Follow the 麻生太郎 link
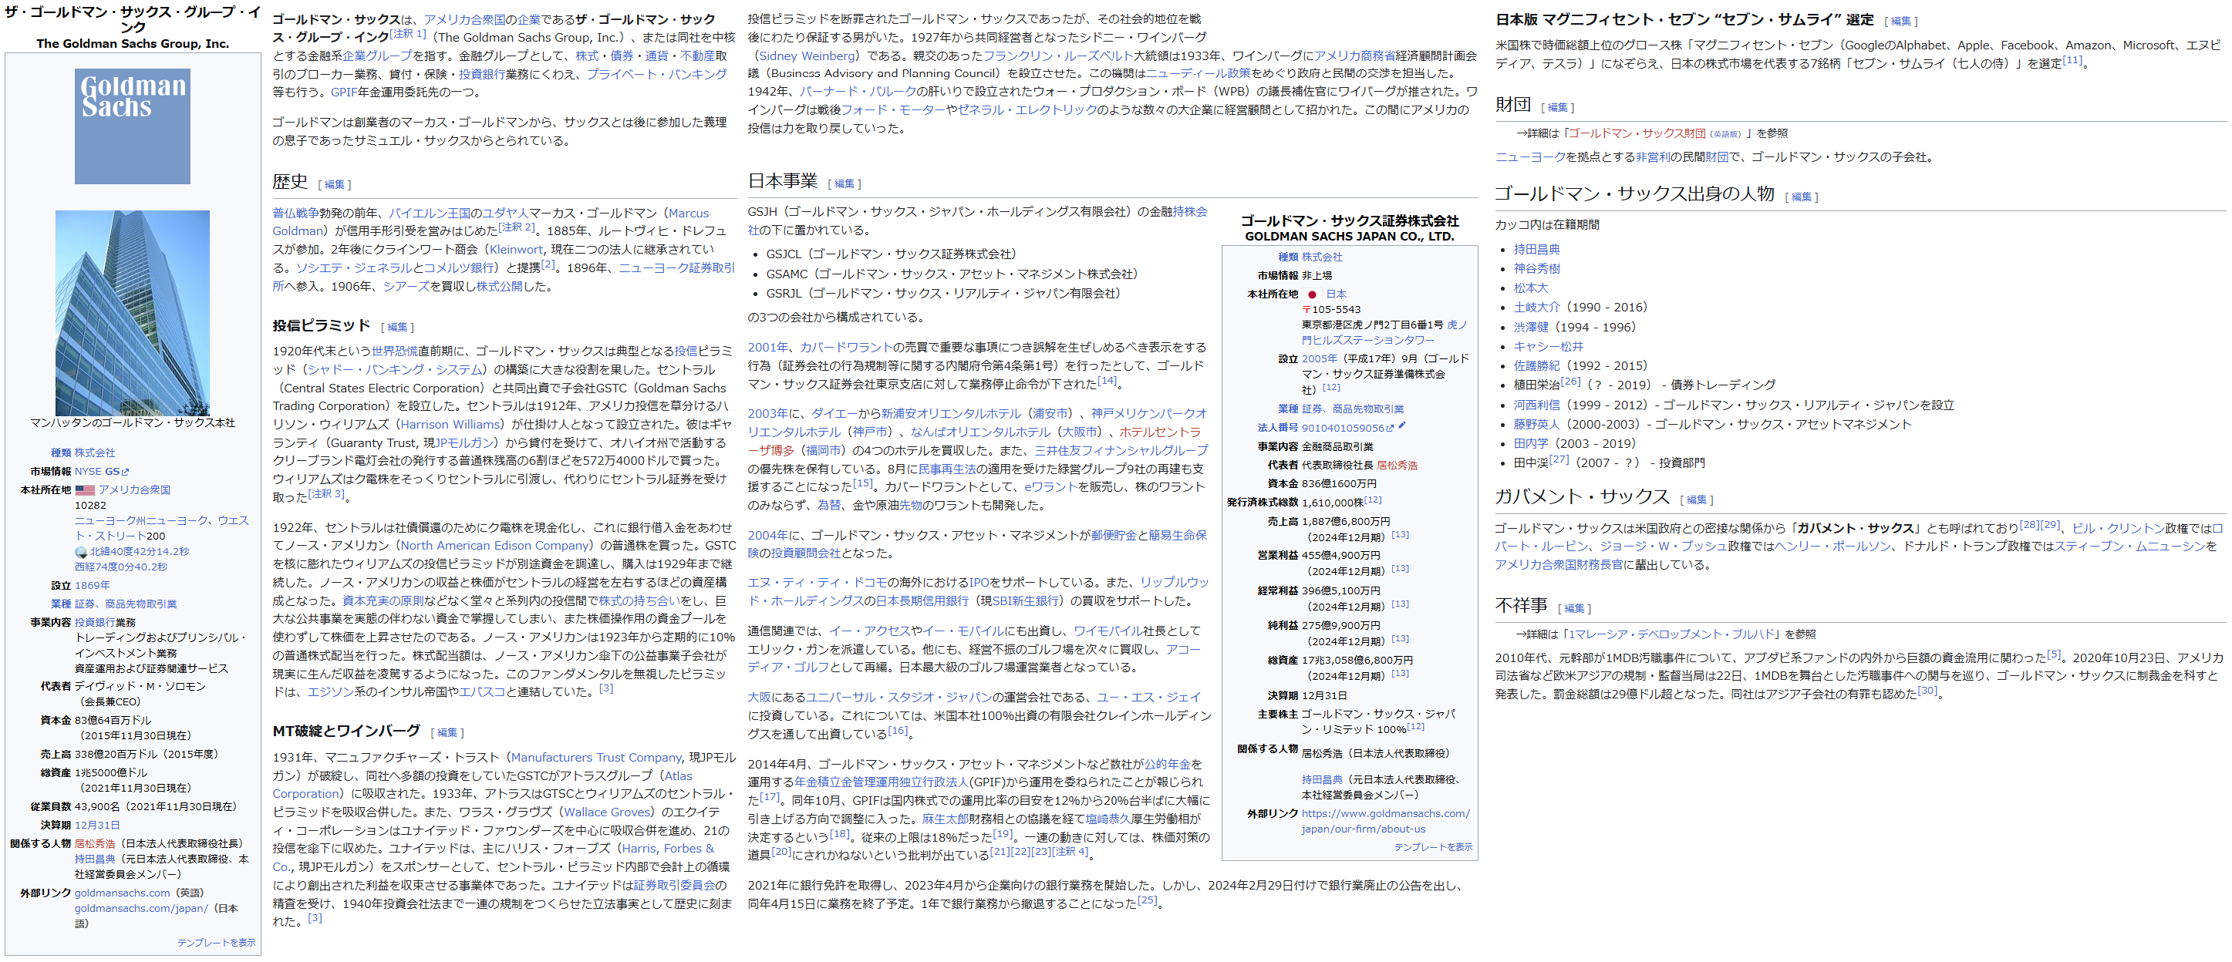 coord(945,819)
